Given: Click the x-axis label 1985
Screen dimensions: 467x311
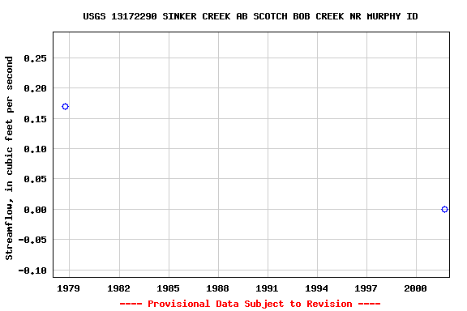Looking at the screenshot, I should pyautogui.click(x=169, y=288).
